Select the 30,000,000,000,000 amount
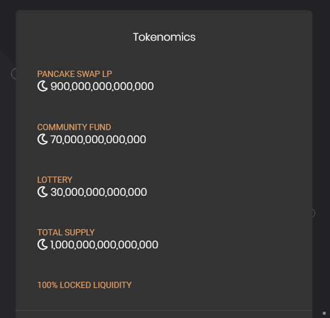This screenshot has width=330, height=318. [x=99, y=192]
